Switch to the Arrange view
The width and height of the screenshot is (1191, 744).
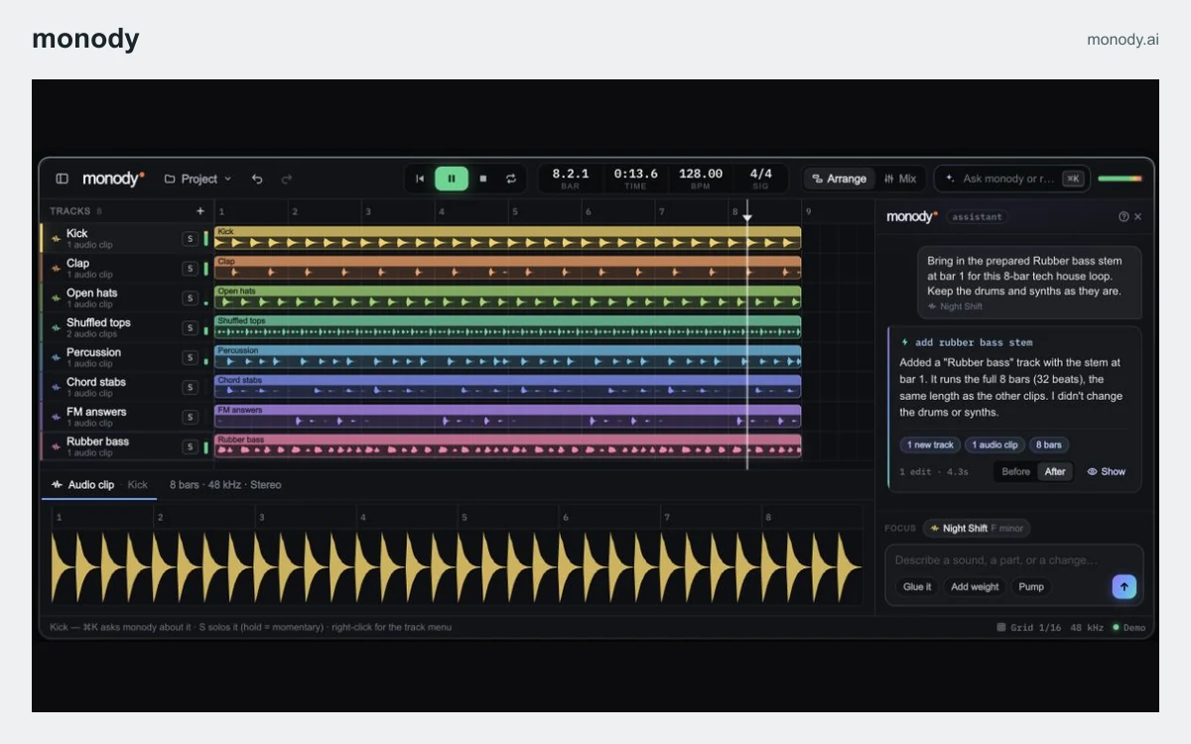click(x=839, y=179)
